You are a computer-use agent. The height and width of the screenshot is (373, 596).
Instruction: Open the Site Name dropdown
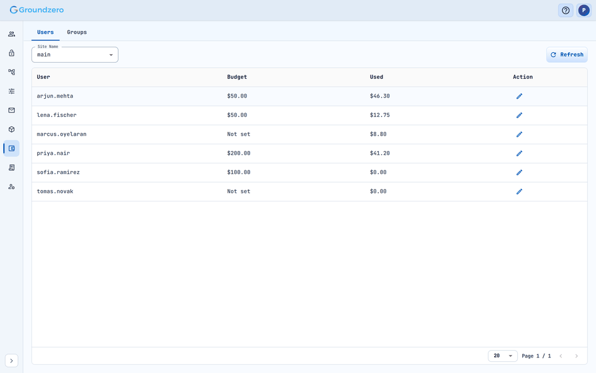tap(75, 55)
